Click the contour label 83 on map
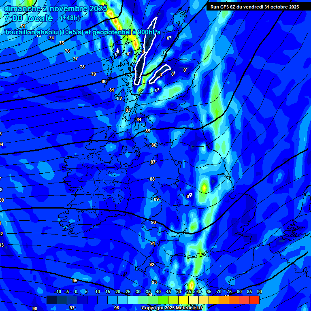Screen dimensions: 311x311 128,110
